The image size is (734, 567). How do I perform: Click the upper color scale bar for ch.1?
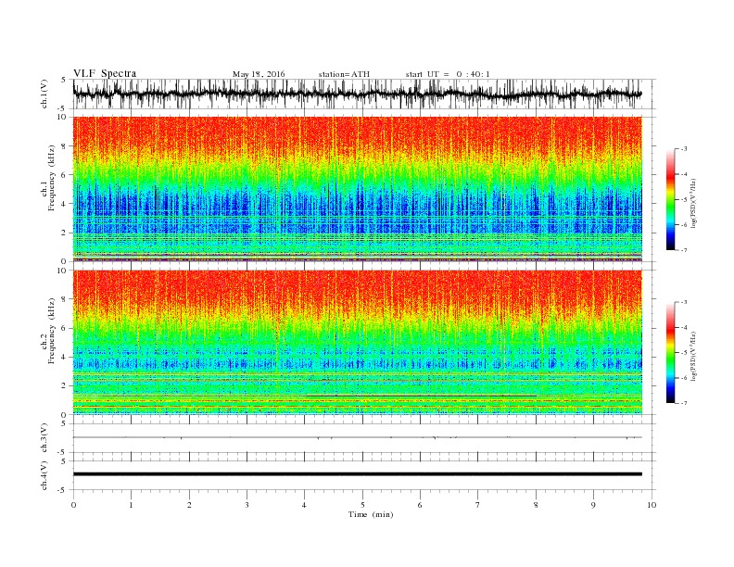point(670,200)
